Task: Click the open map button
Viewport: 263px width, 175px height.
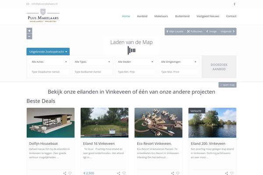Action: (227, 85)
